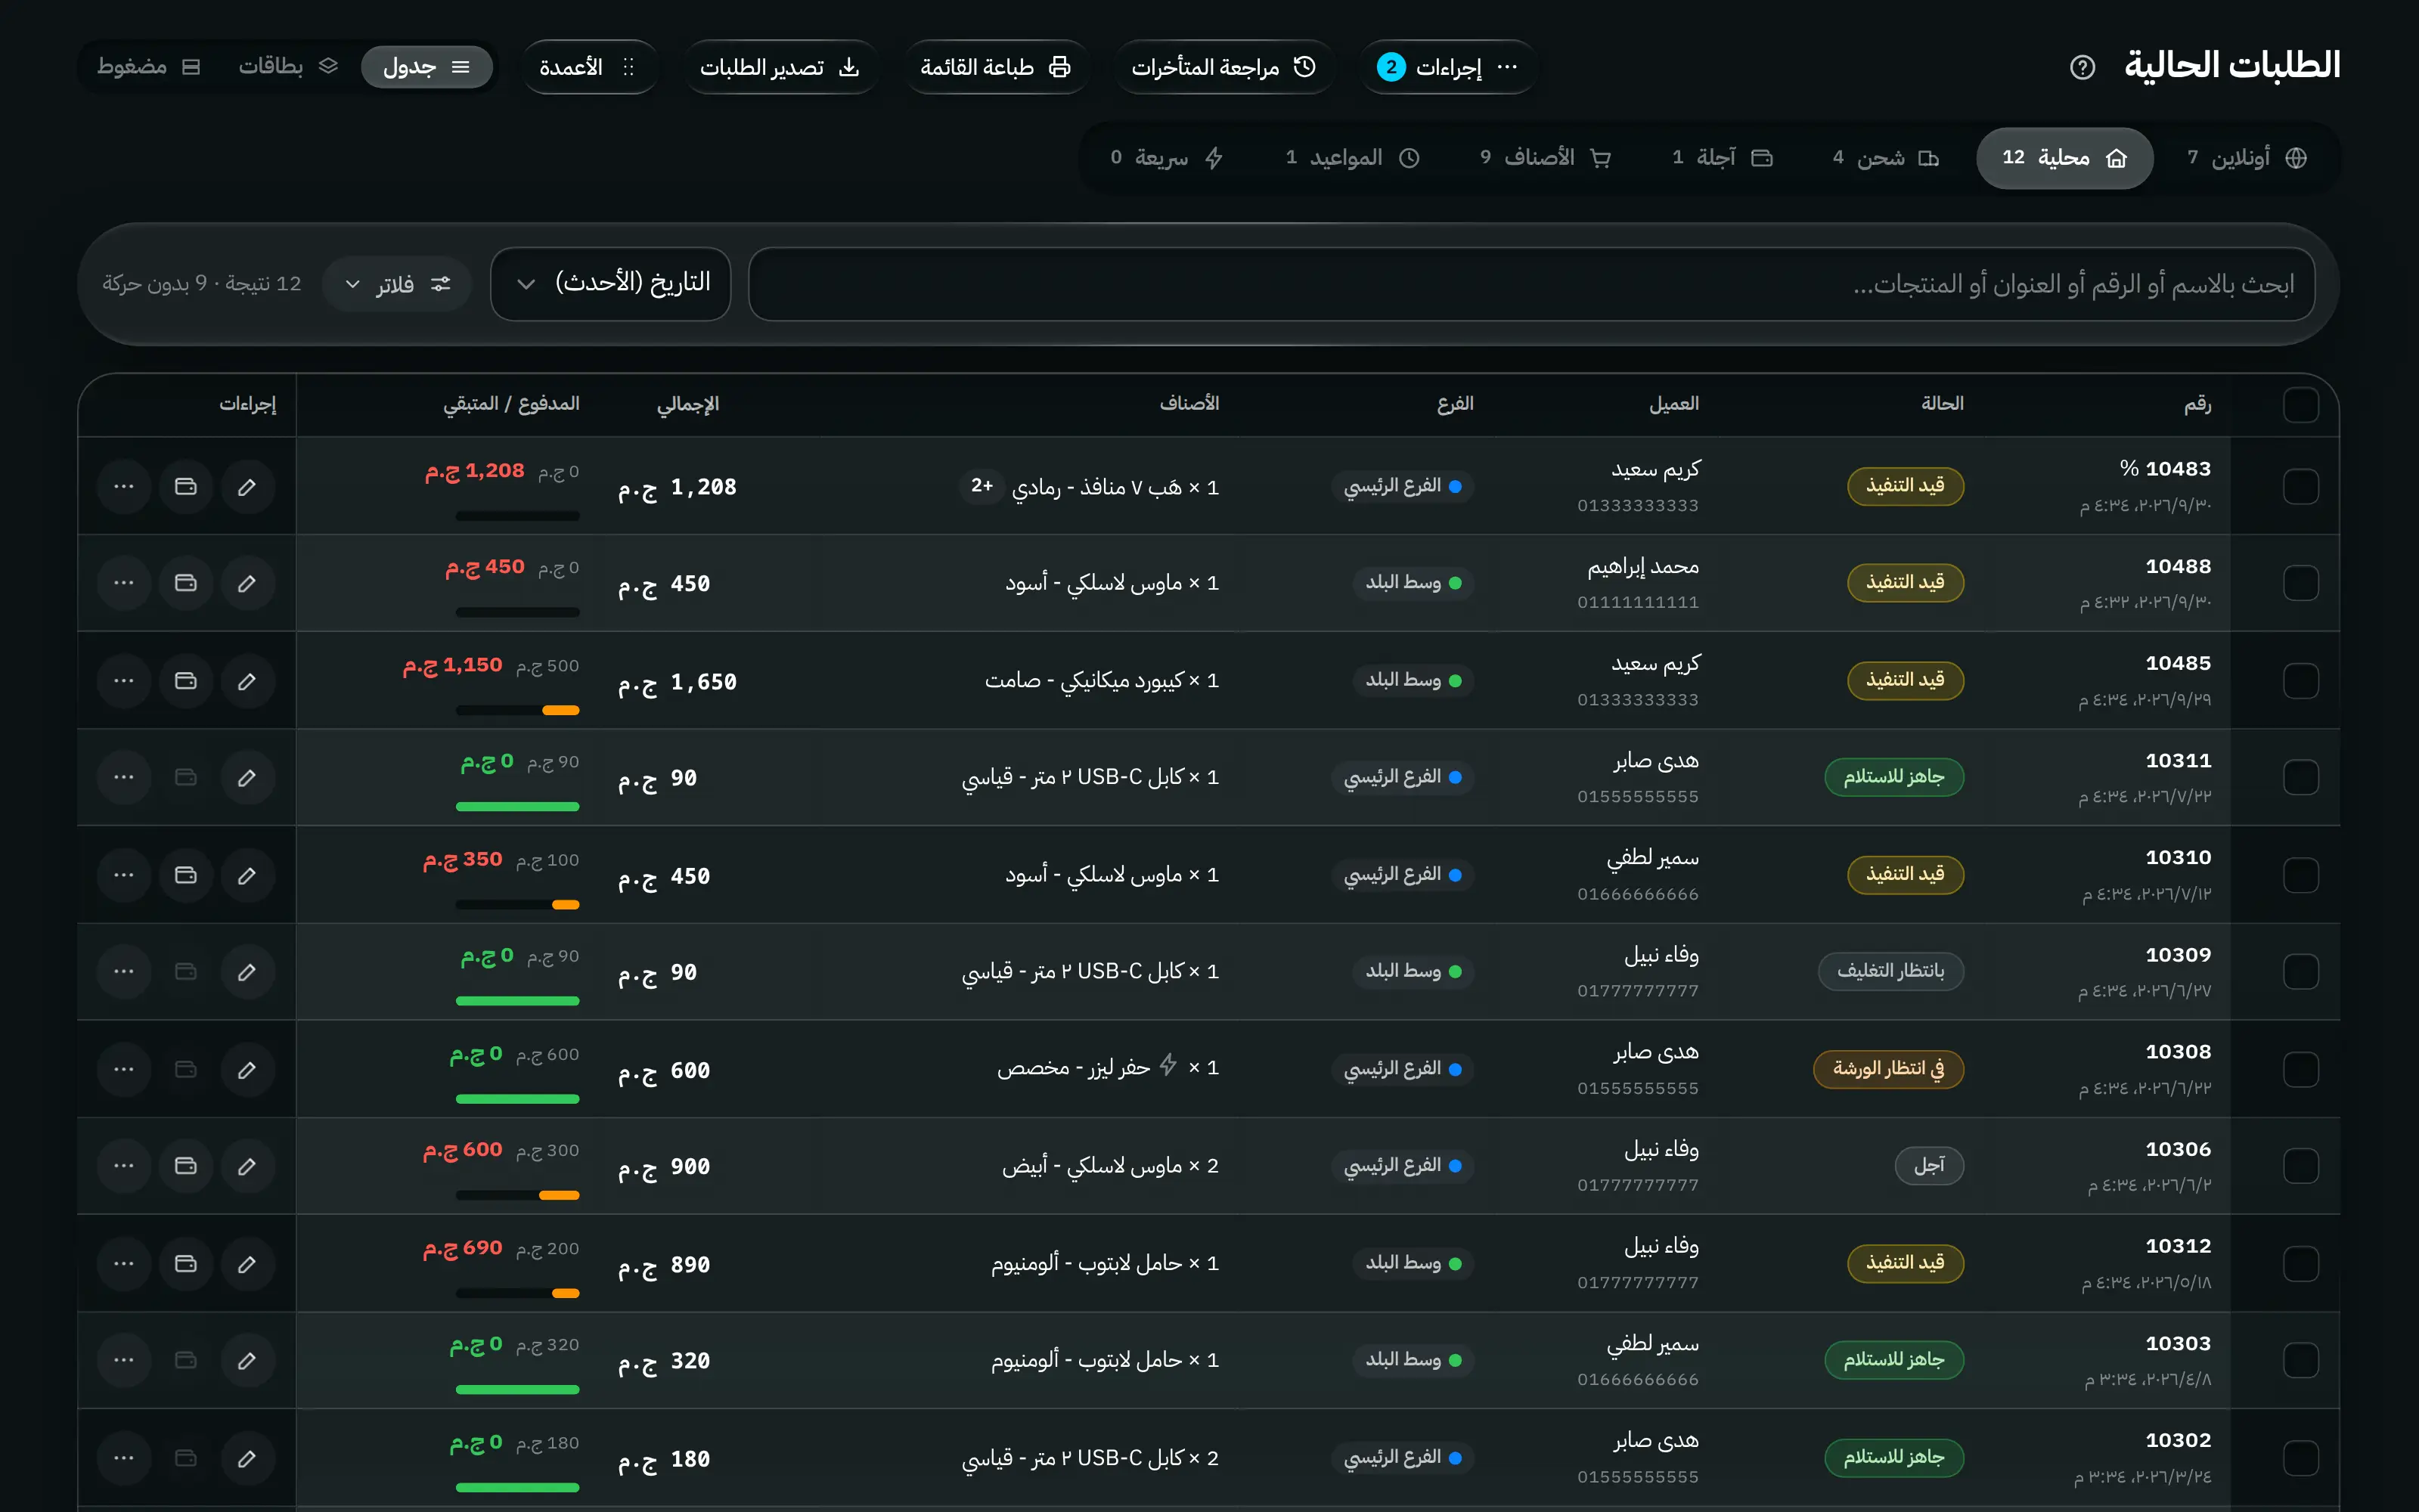Click payment progress bar for order 10311
This screenshot has height=1512, width=2419.
tap(517, 806)
